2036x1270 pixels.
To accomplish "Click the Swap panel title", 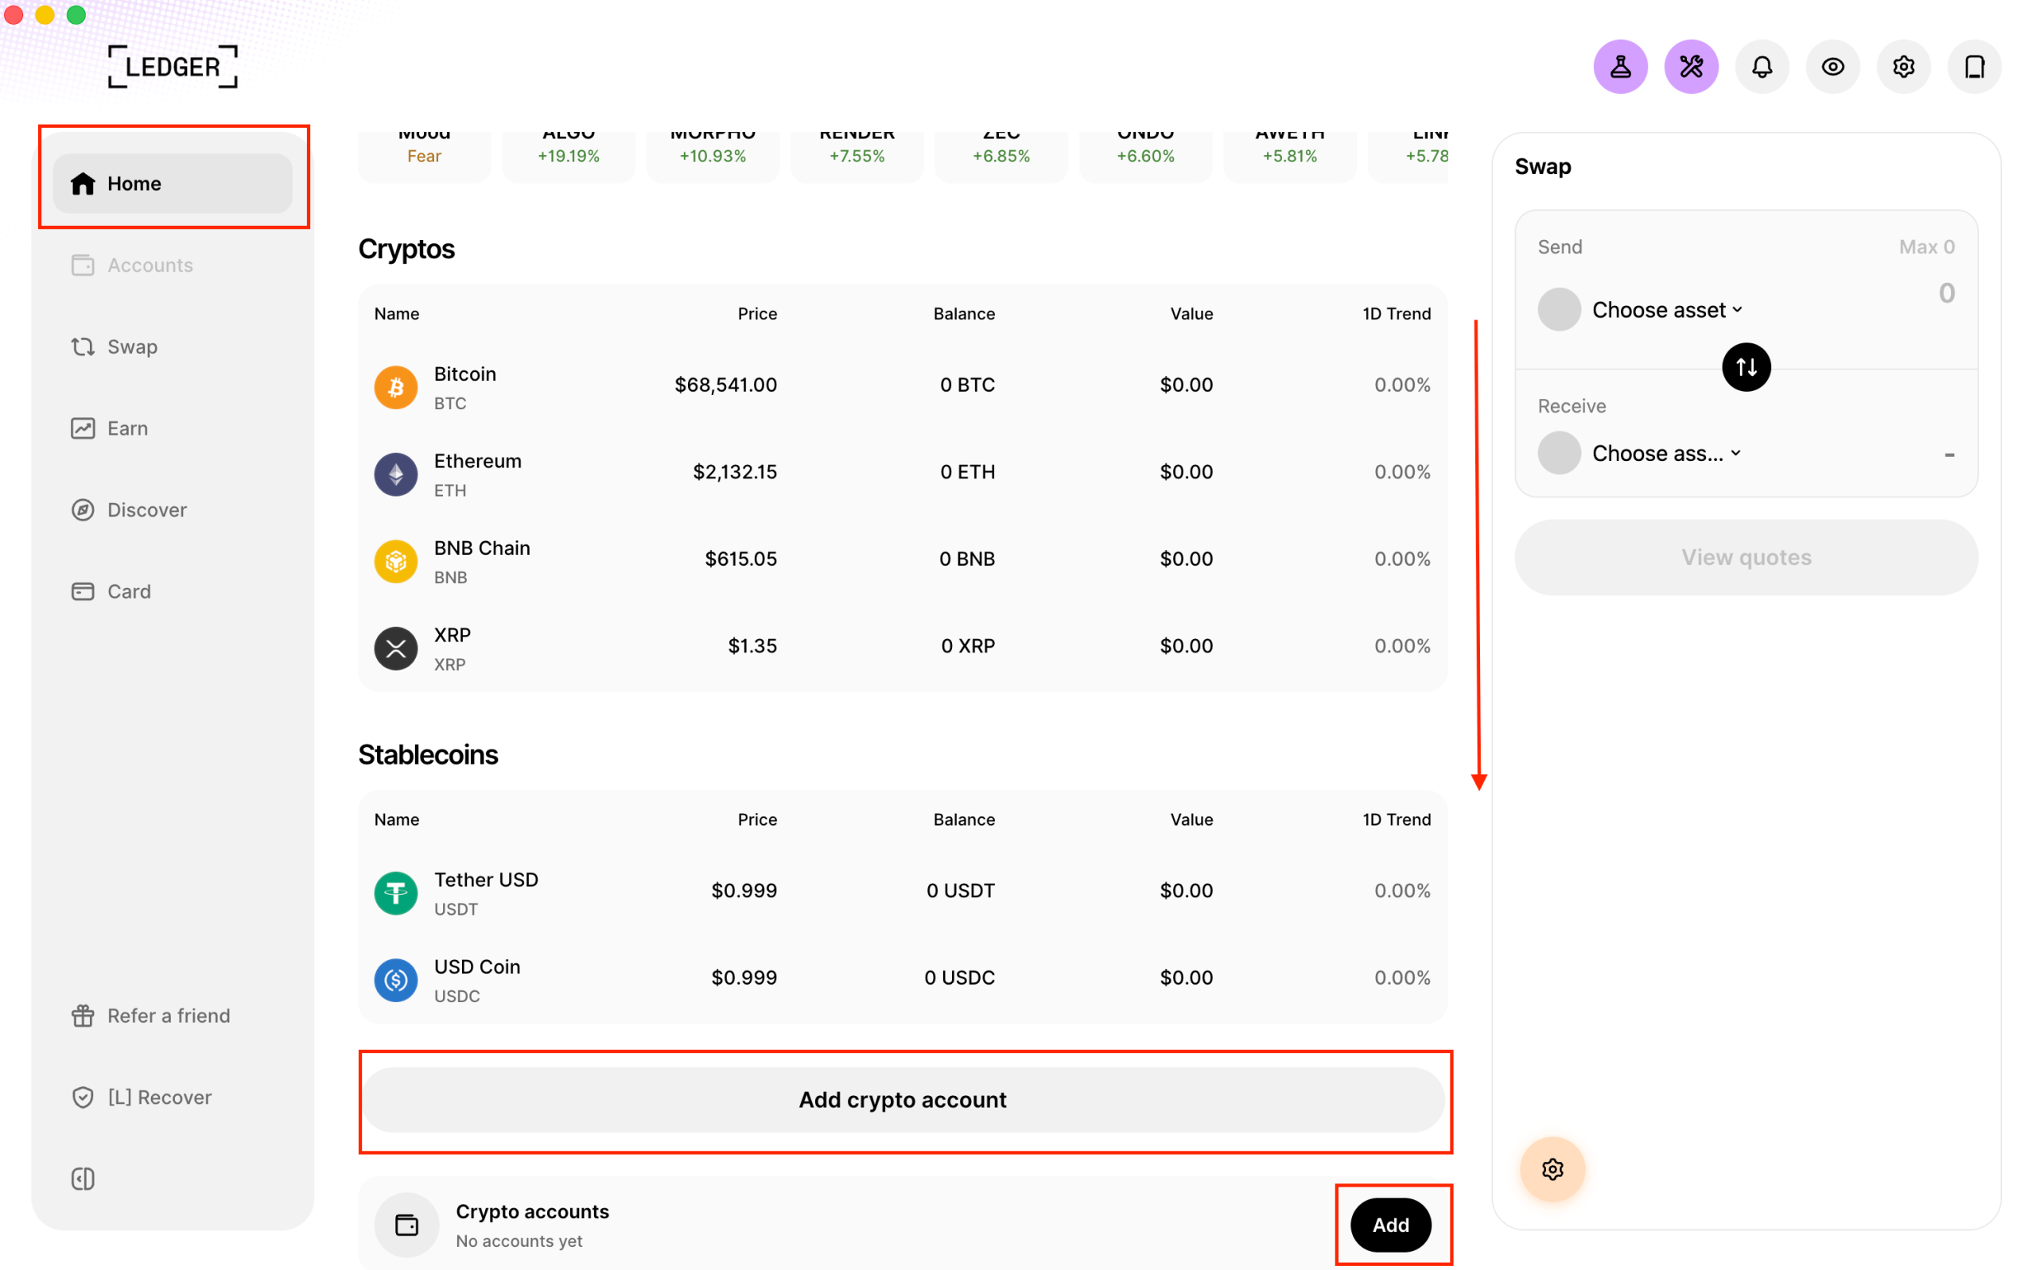I will point(1543,166).
